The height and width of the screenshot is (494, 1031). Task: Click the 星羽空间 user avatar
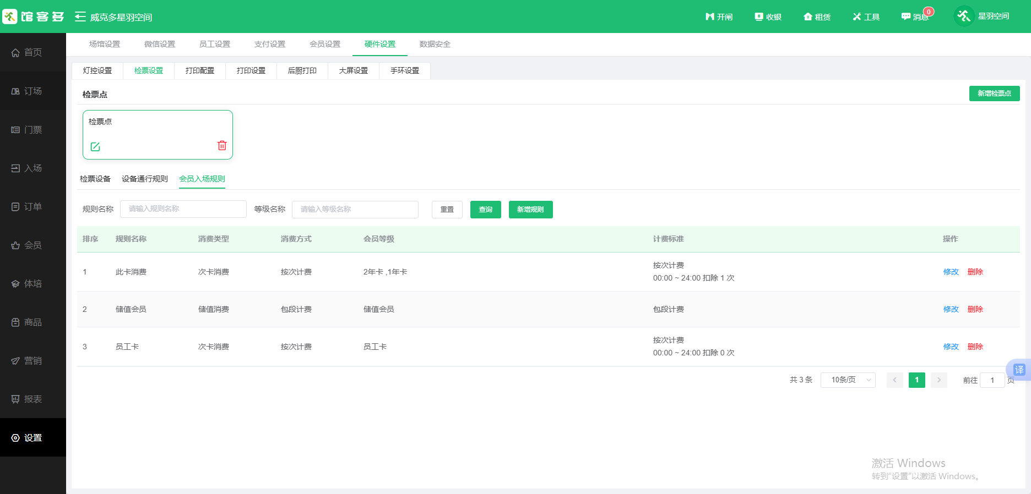[x=964, y=17]
